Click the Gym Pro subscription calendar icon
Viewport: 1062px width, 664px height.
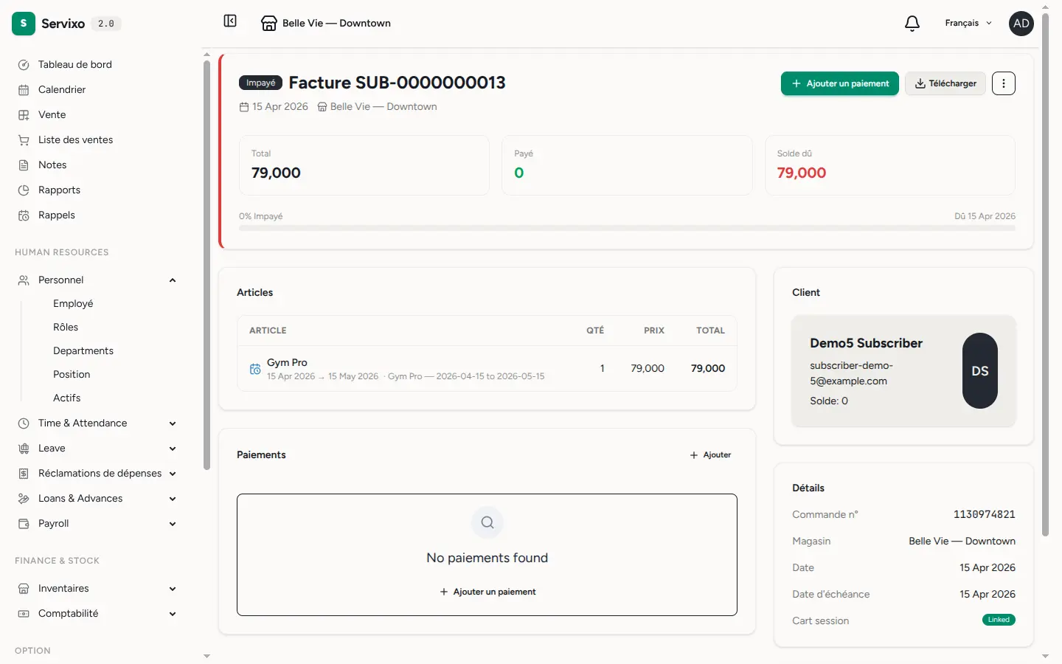point(255,369)
